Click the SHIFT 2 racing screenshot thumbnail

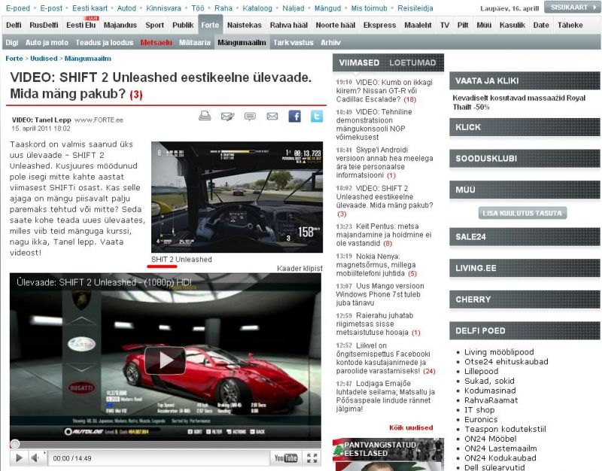(237, 197)
